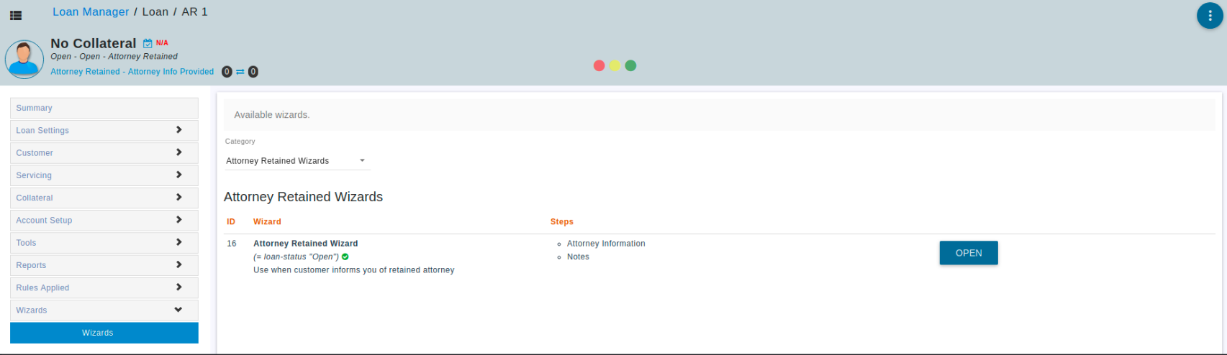Open the three-dot options button
Screen dimensions: 1227x355
(1210, 15)
